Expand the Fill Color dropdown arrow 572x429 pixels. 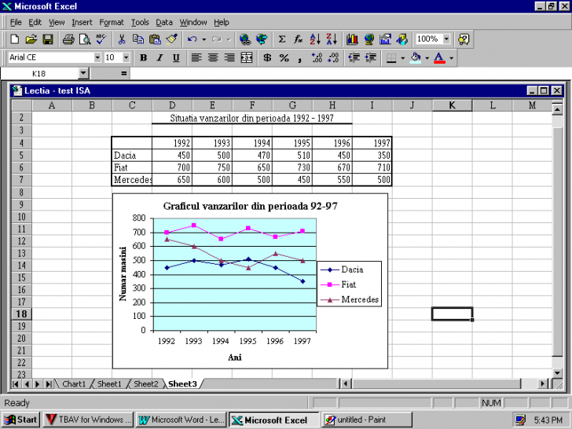tap(427, 57)
